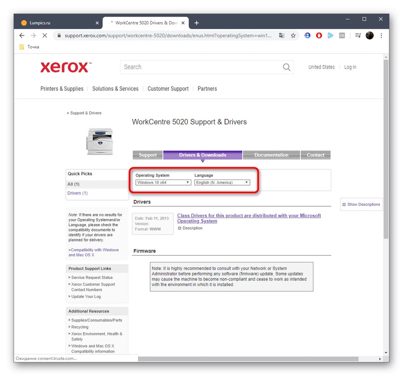This screenshot has width=403, height=376.
Task: Open Compatibility with Windows and Mac OS X
Action: point(94,253)
